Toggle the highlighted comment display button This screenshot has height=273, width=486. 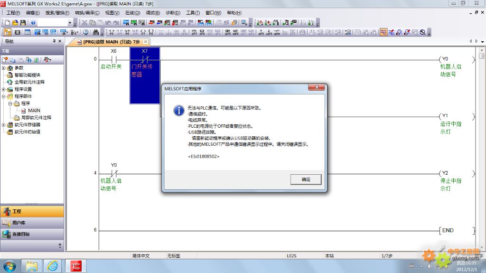coord(383,32)
